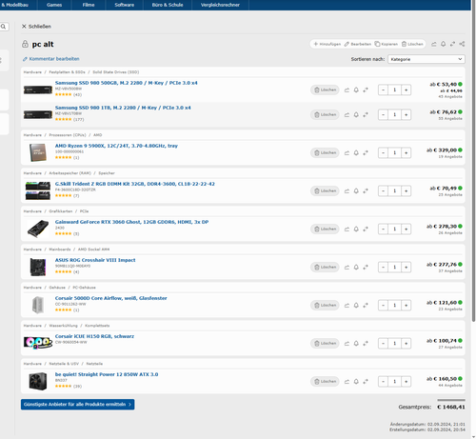Decrease quantity for Samsung SSD 980 1TB
The width and height of the screenshot is (476, 439).
tap(383, 115)
